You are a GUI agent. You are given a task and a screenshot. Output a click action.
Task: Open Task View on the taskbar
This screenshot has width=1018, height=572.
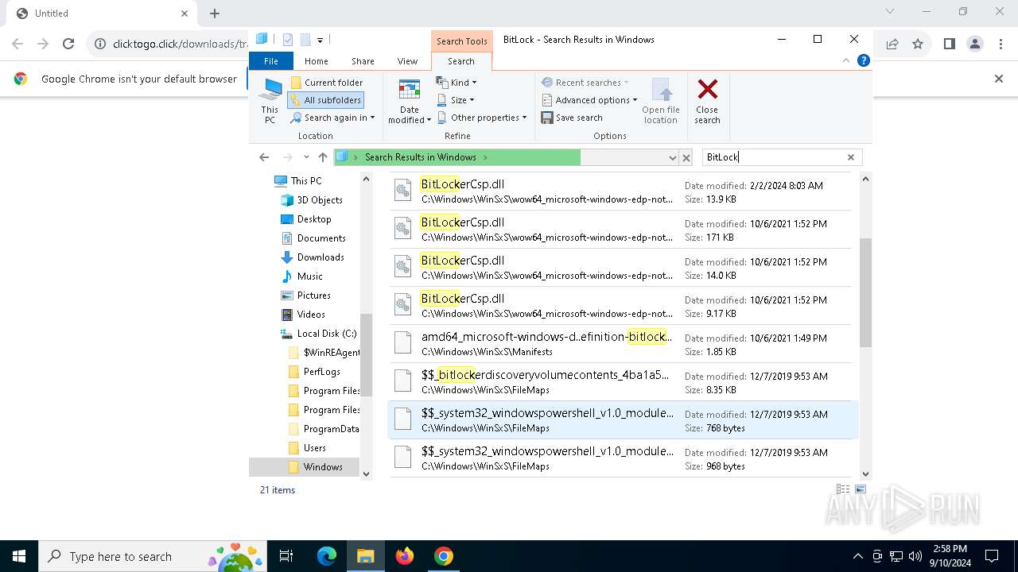tap(286, 556)
